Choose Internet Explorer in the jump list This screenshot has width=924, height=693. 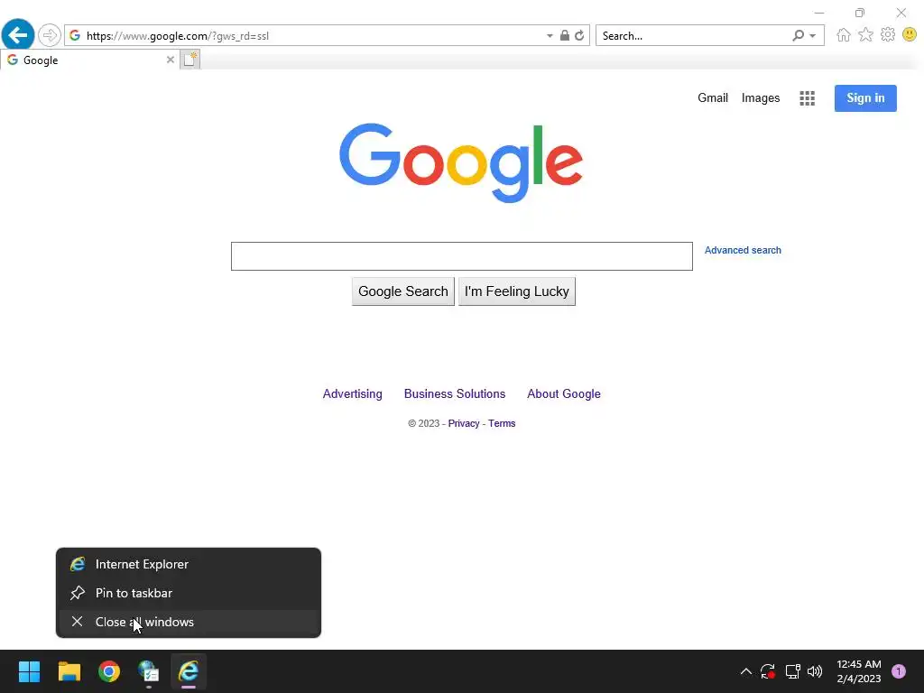point(189,564)
